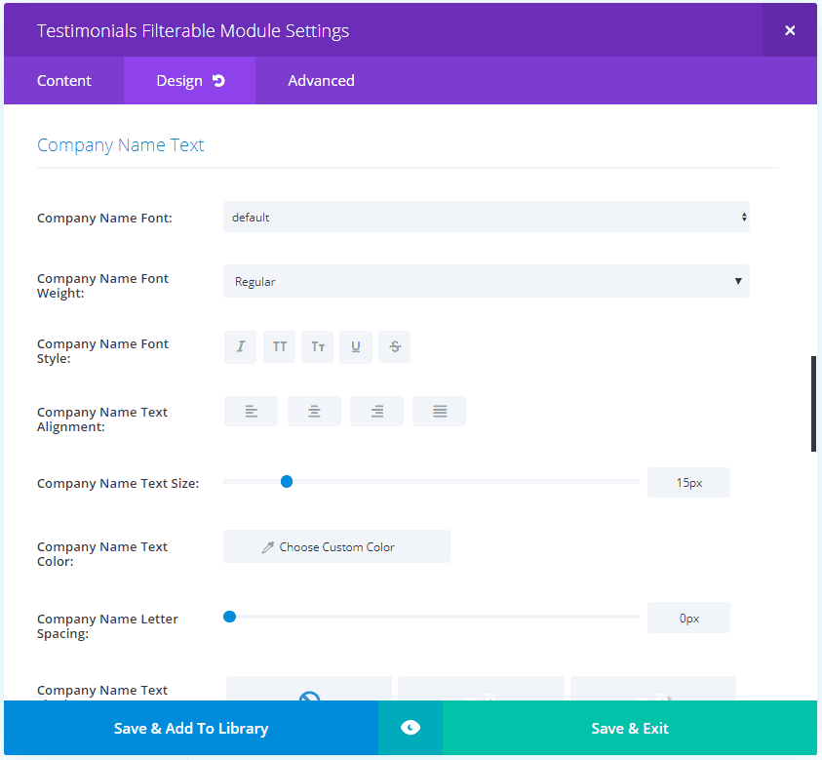Center-align company name text
The height and width of the screenshot is (760, 822).
click(314, 412)
